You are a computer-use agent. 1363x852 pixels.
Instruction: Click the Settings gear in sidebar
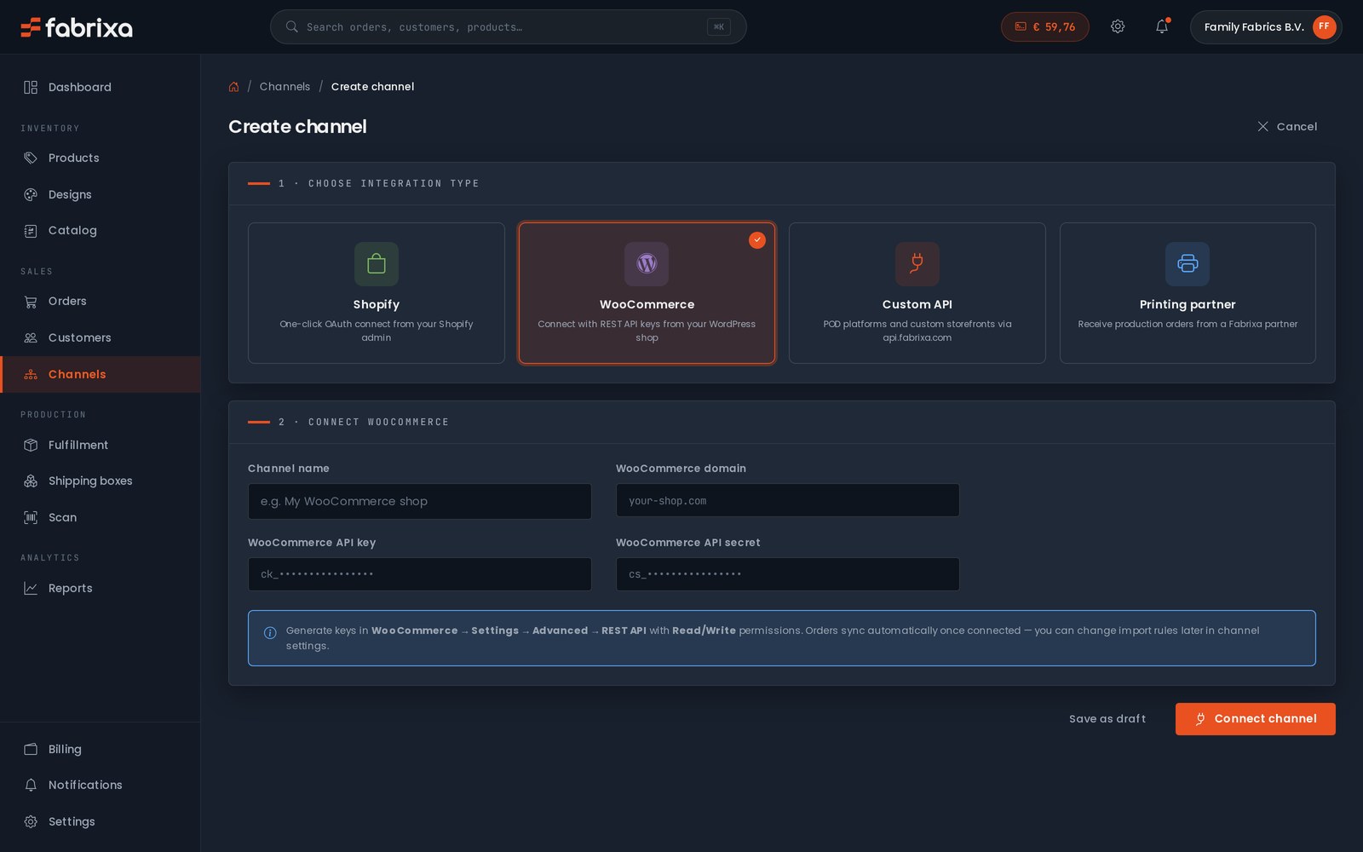pyautogui.click(x=31, y=821)
